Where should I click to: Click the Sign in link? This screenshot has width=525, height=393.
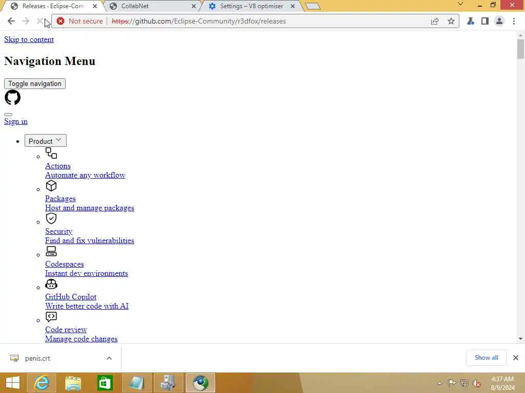16,121
